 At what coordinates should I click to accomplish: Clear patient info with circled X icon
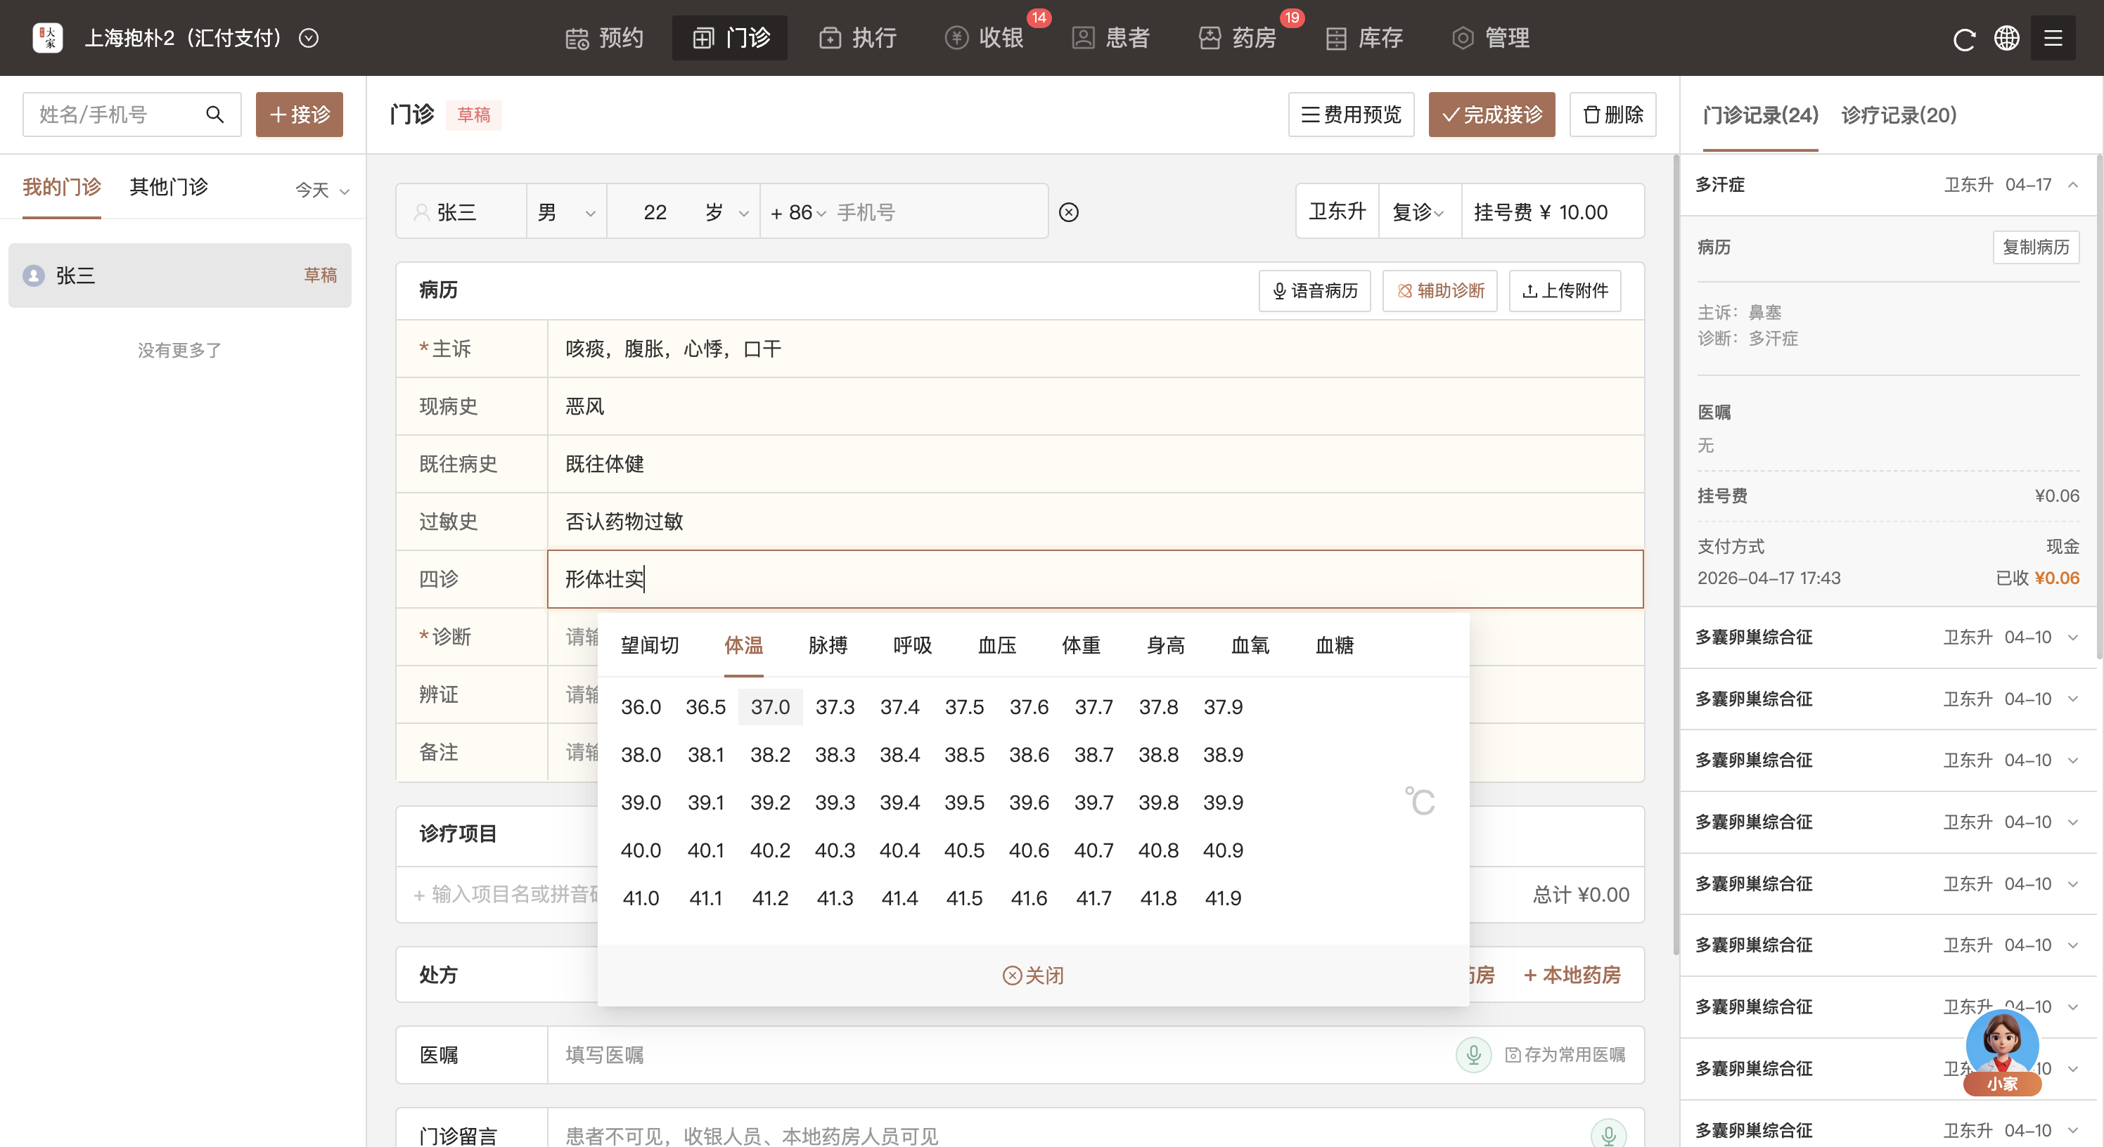(x=1068, y=212)
